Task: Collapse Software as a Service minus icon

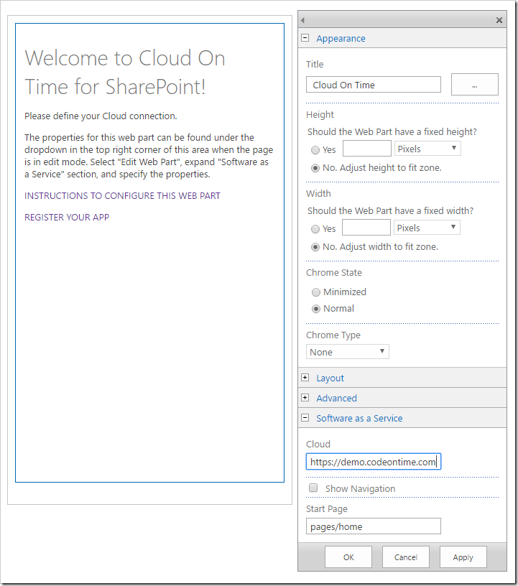Action: click(305, 418)
